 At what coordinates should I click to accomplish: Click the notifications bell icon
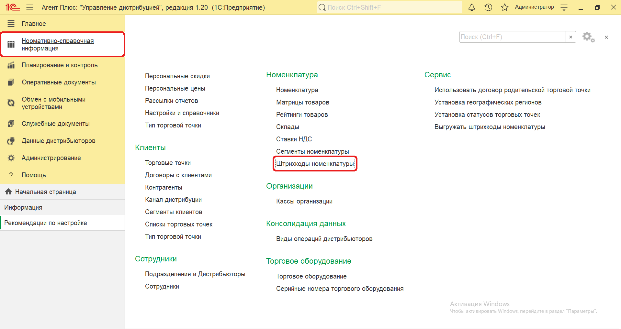pos(472,7)
